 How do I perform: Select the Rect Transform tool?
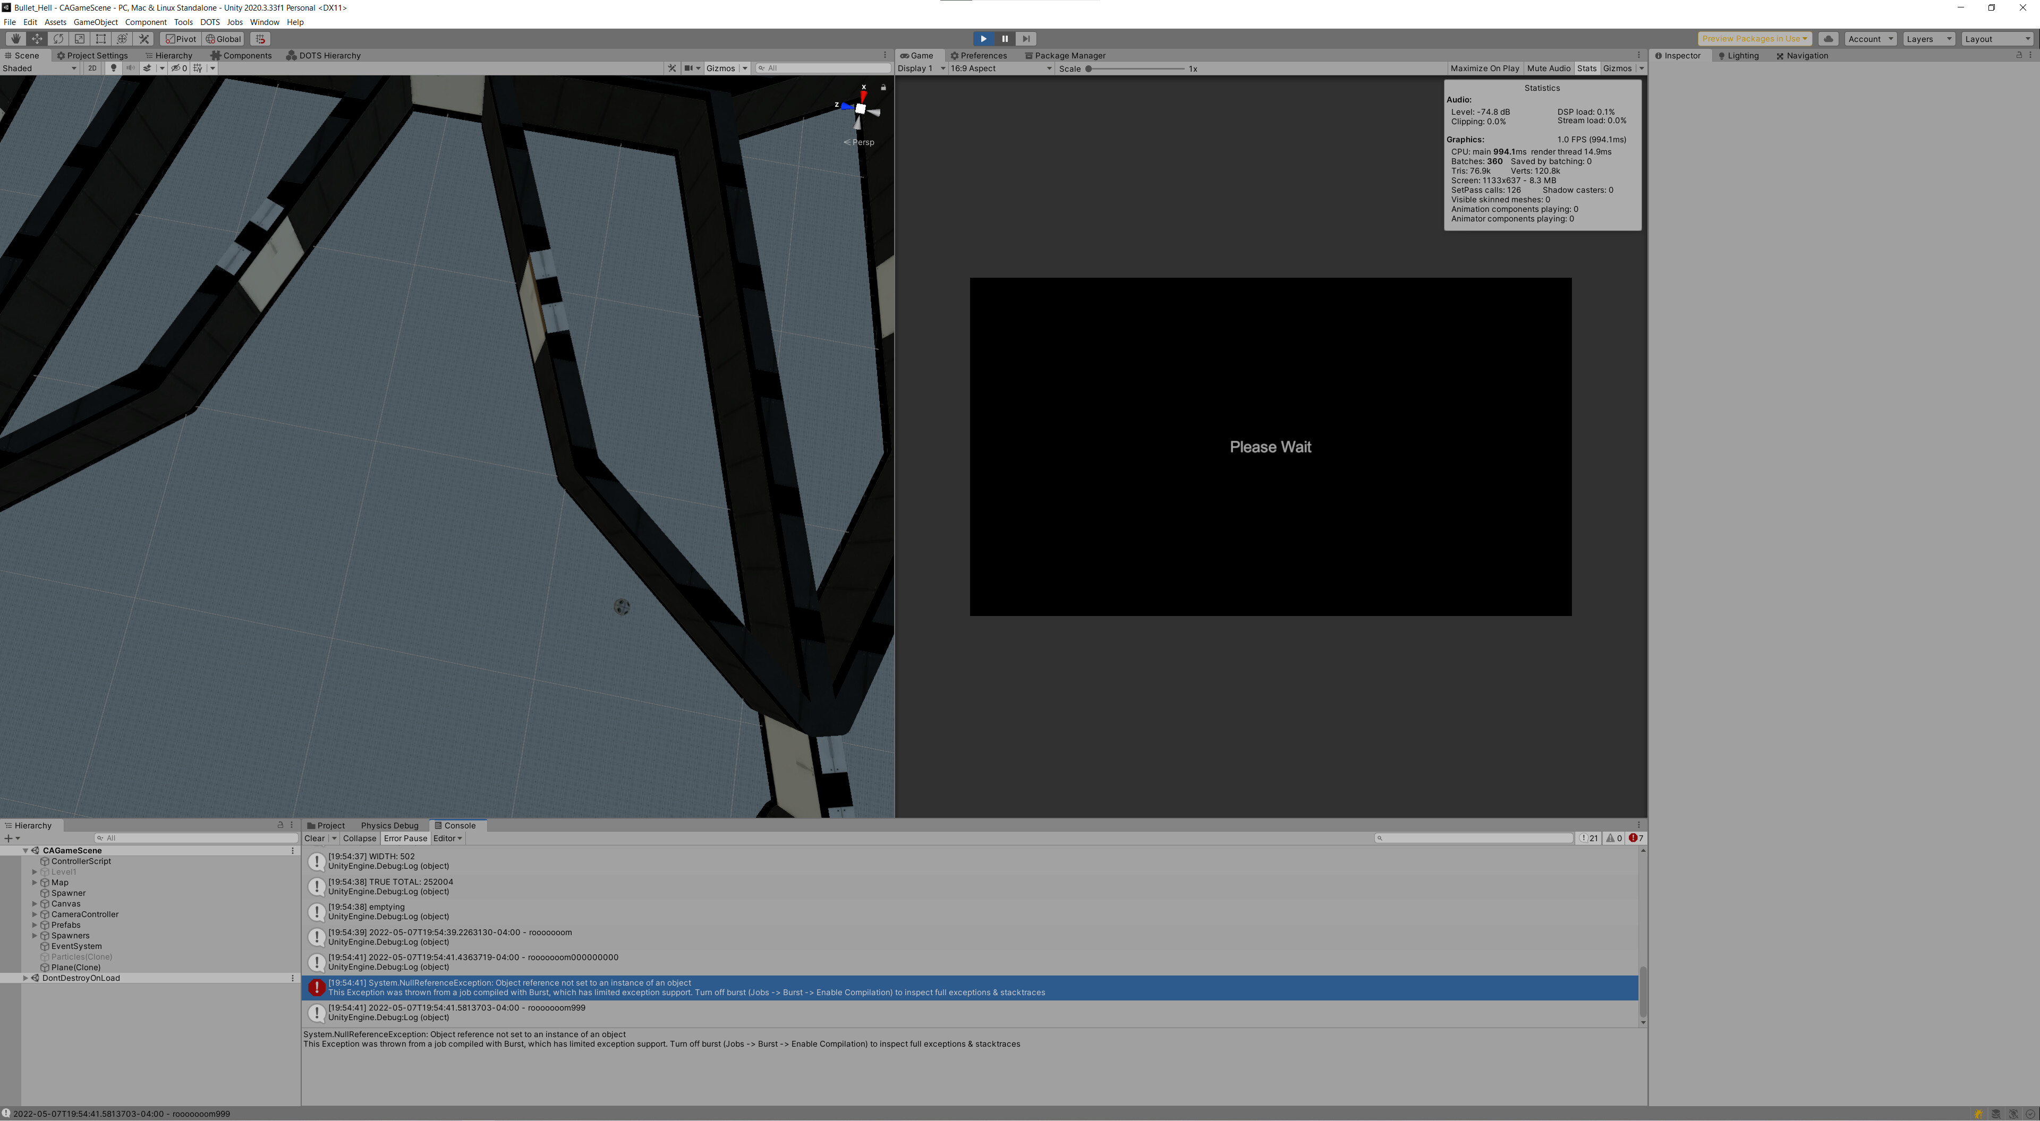[x=100, y=39]
